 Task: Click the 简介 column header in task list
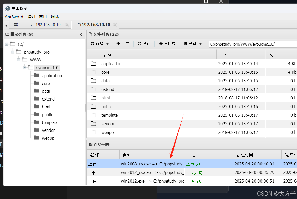click(152, 155)
